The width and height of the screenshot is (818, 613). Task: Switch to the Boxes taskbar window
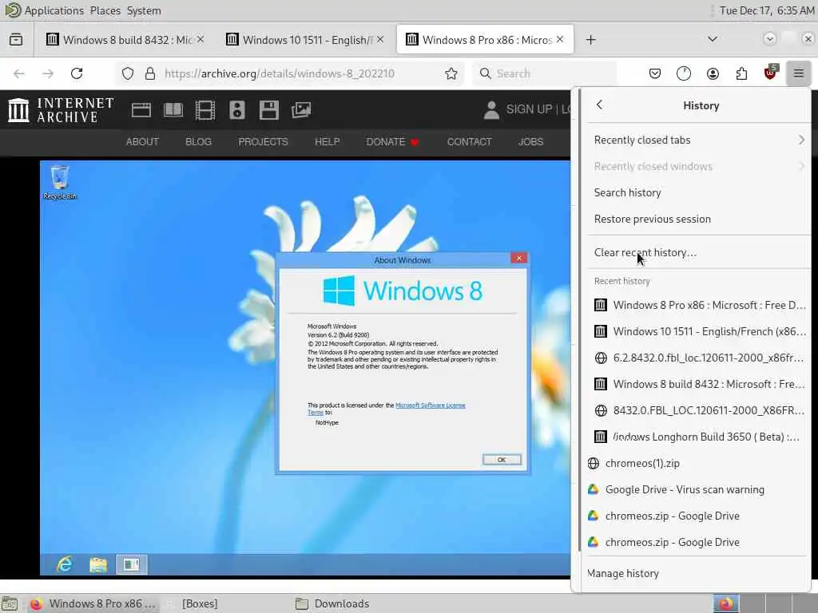pos(199,603)
